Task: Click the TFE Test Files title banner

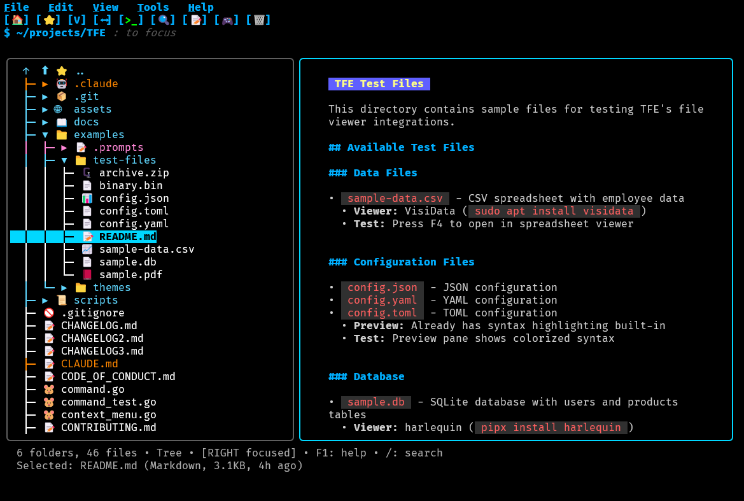Action: point(379,83)
